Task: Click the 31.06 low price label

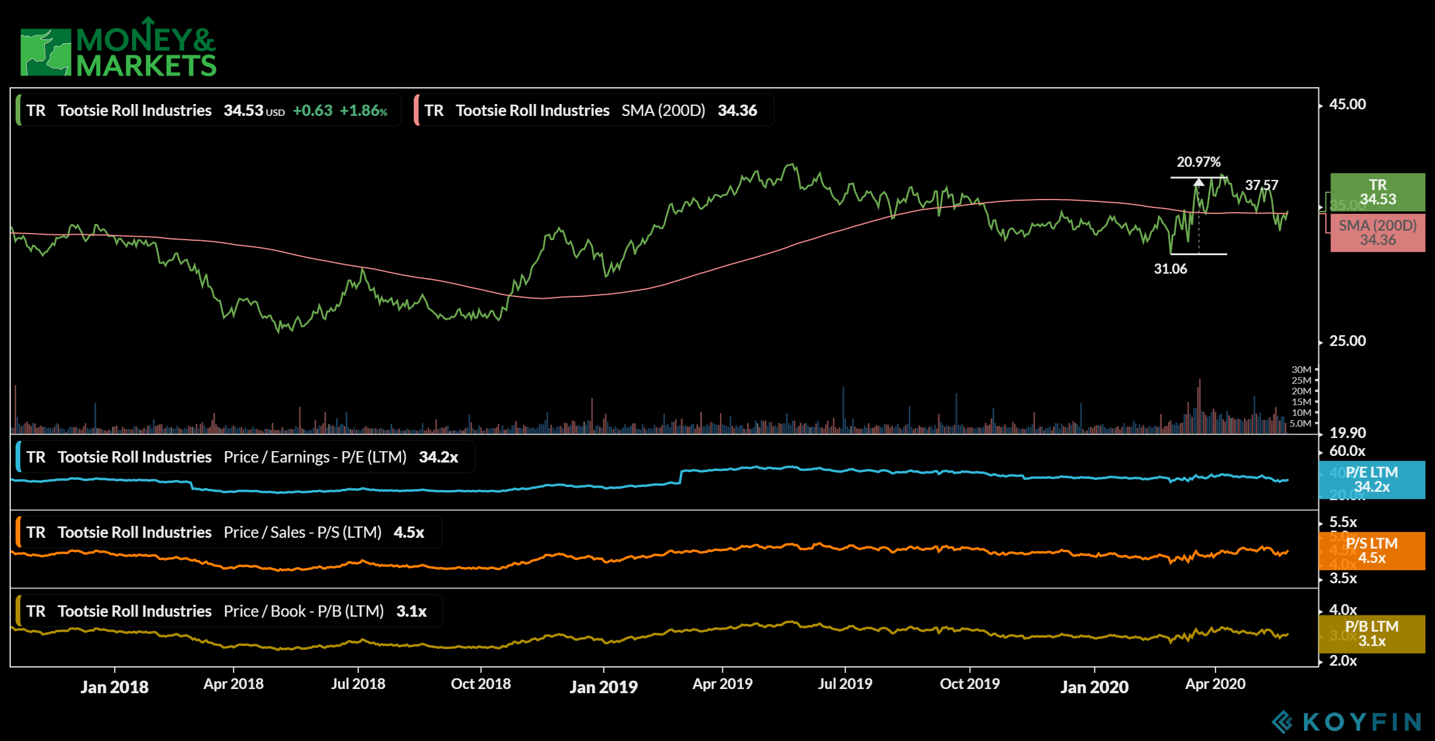Action: 1170,269
